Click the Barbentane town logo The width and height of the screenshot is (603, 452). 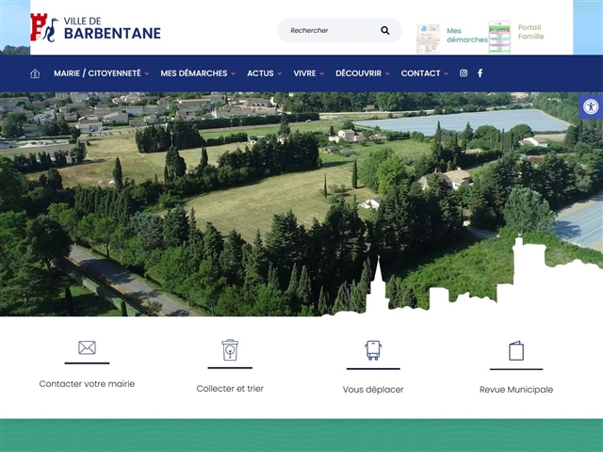point(95,28)
